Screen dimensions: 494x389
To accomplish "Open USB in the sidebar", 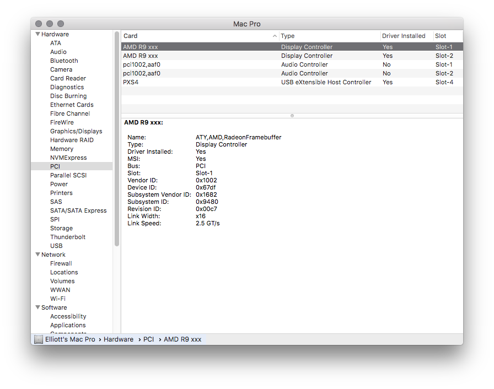I will (56, 246).
